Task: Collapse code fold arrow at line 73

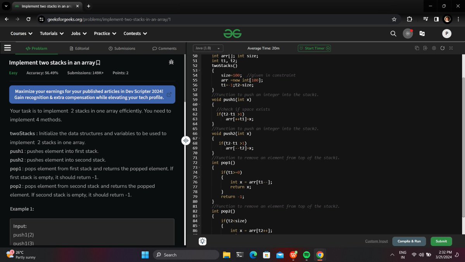Action: tap(199, 168)
